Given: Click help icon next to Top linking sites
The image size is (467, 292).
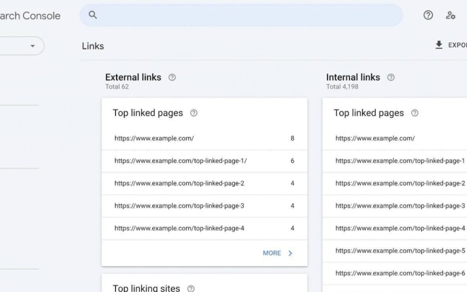Looking at the screenshot, I should (x=191, y=289).
